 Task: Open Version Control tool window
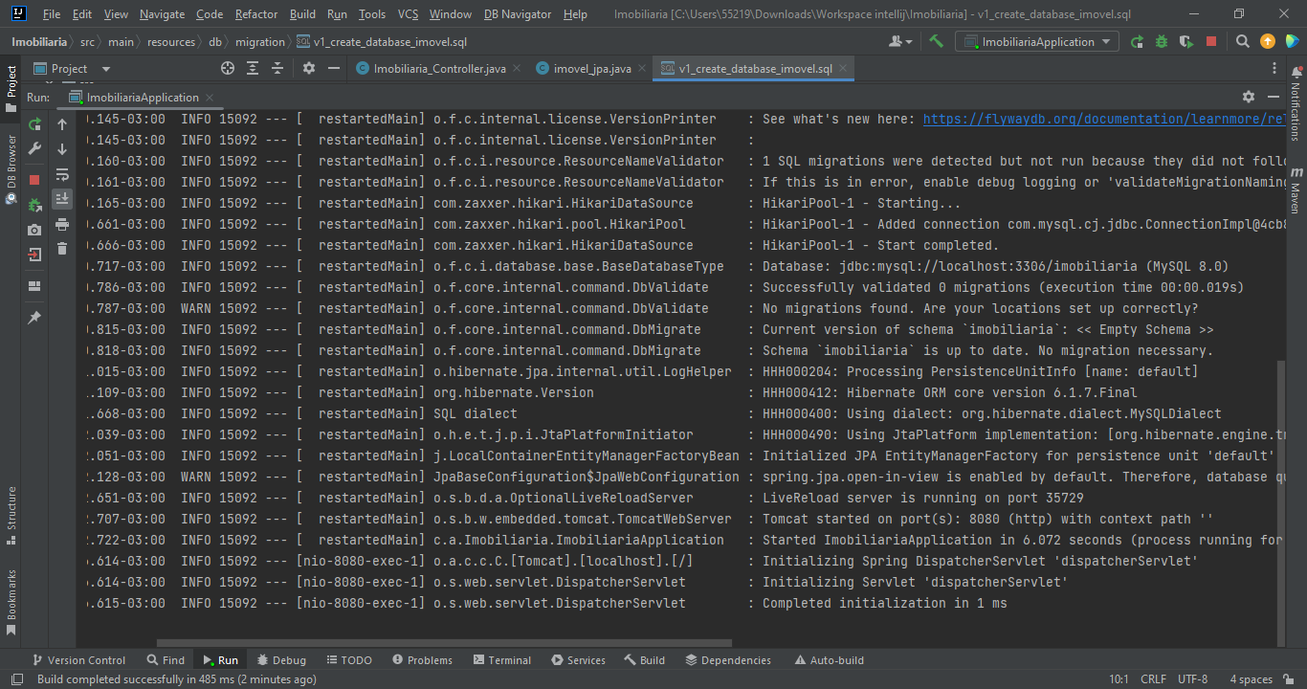[x=78, y=660]
